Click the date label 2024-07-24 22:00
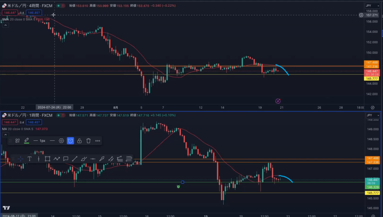Screen dimensions: 383x217 click(x=54, y=107)
